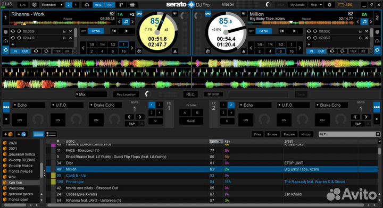Lock the 02:44.9 saved loop on left deck
The image size is (383, 208).
tap(64, 38)
